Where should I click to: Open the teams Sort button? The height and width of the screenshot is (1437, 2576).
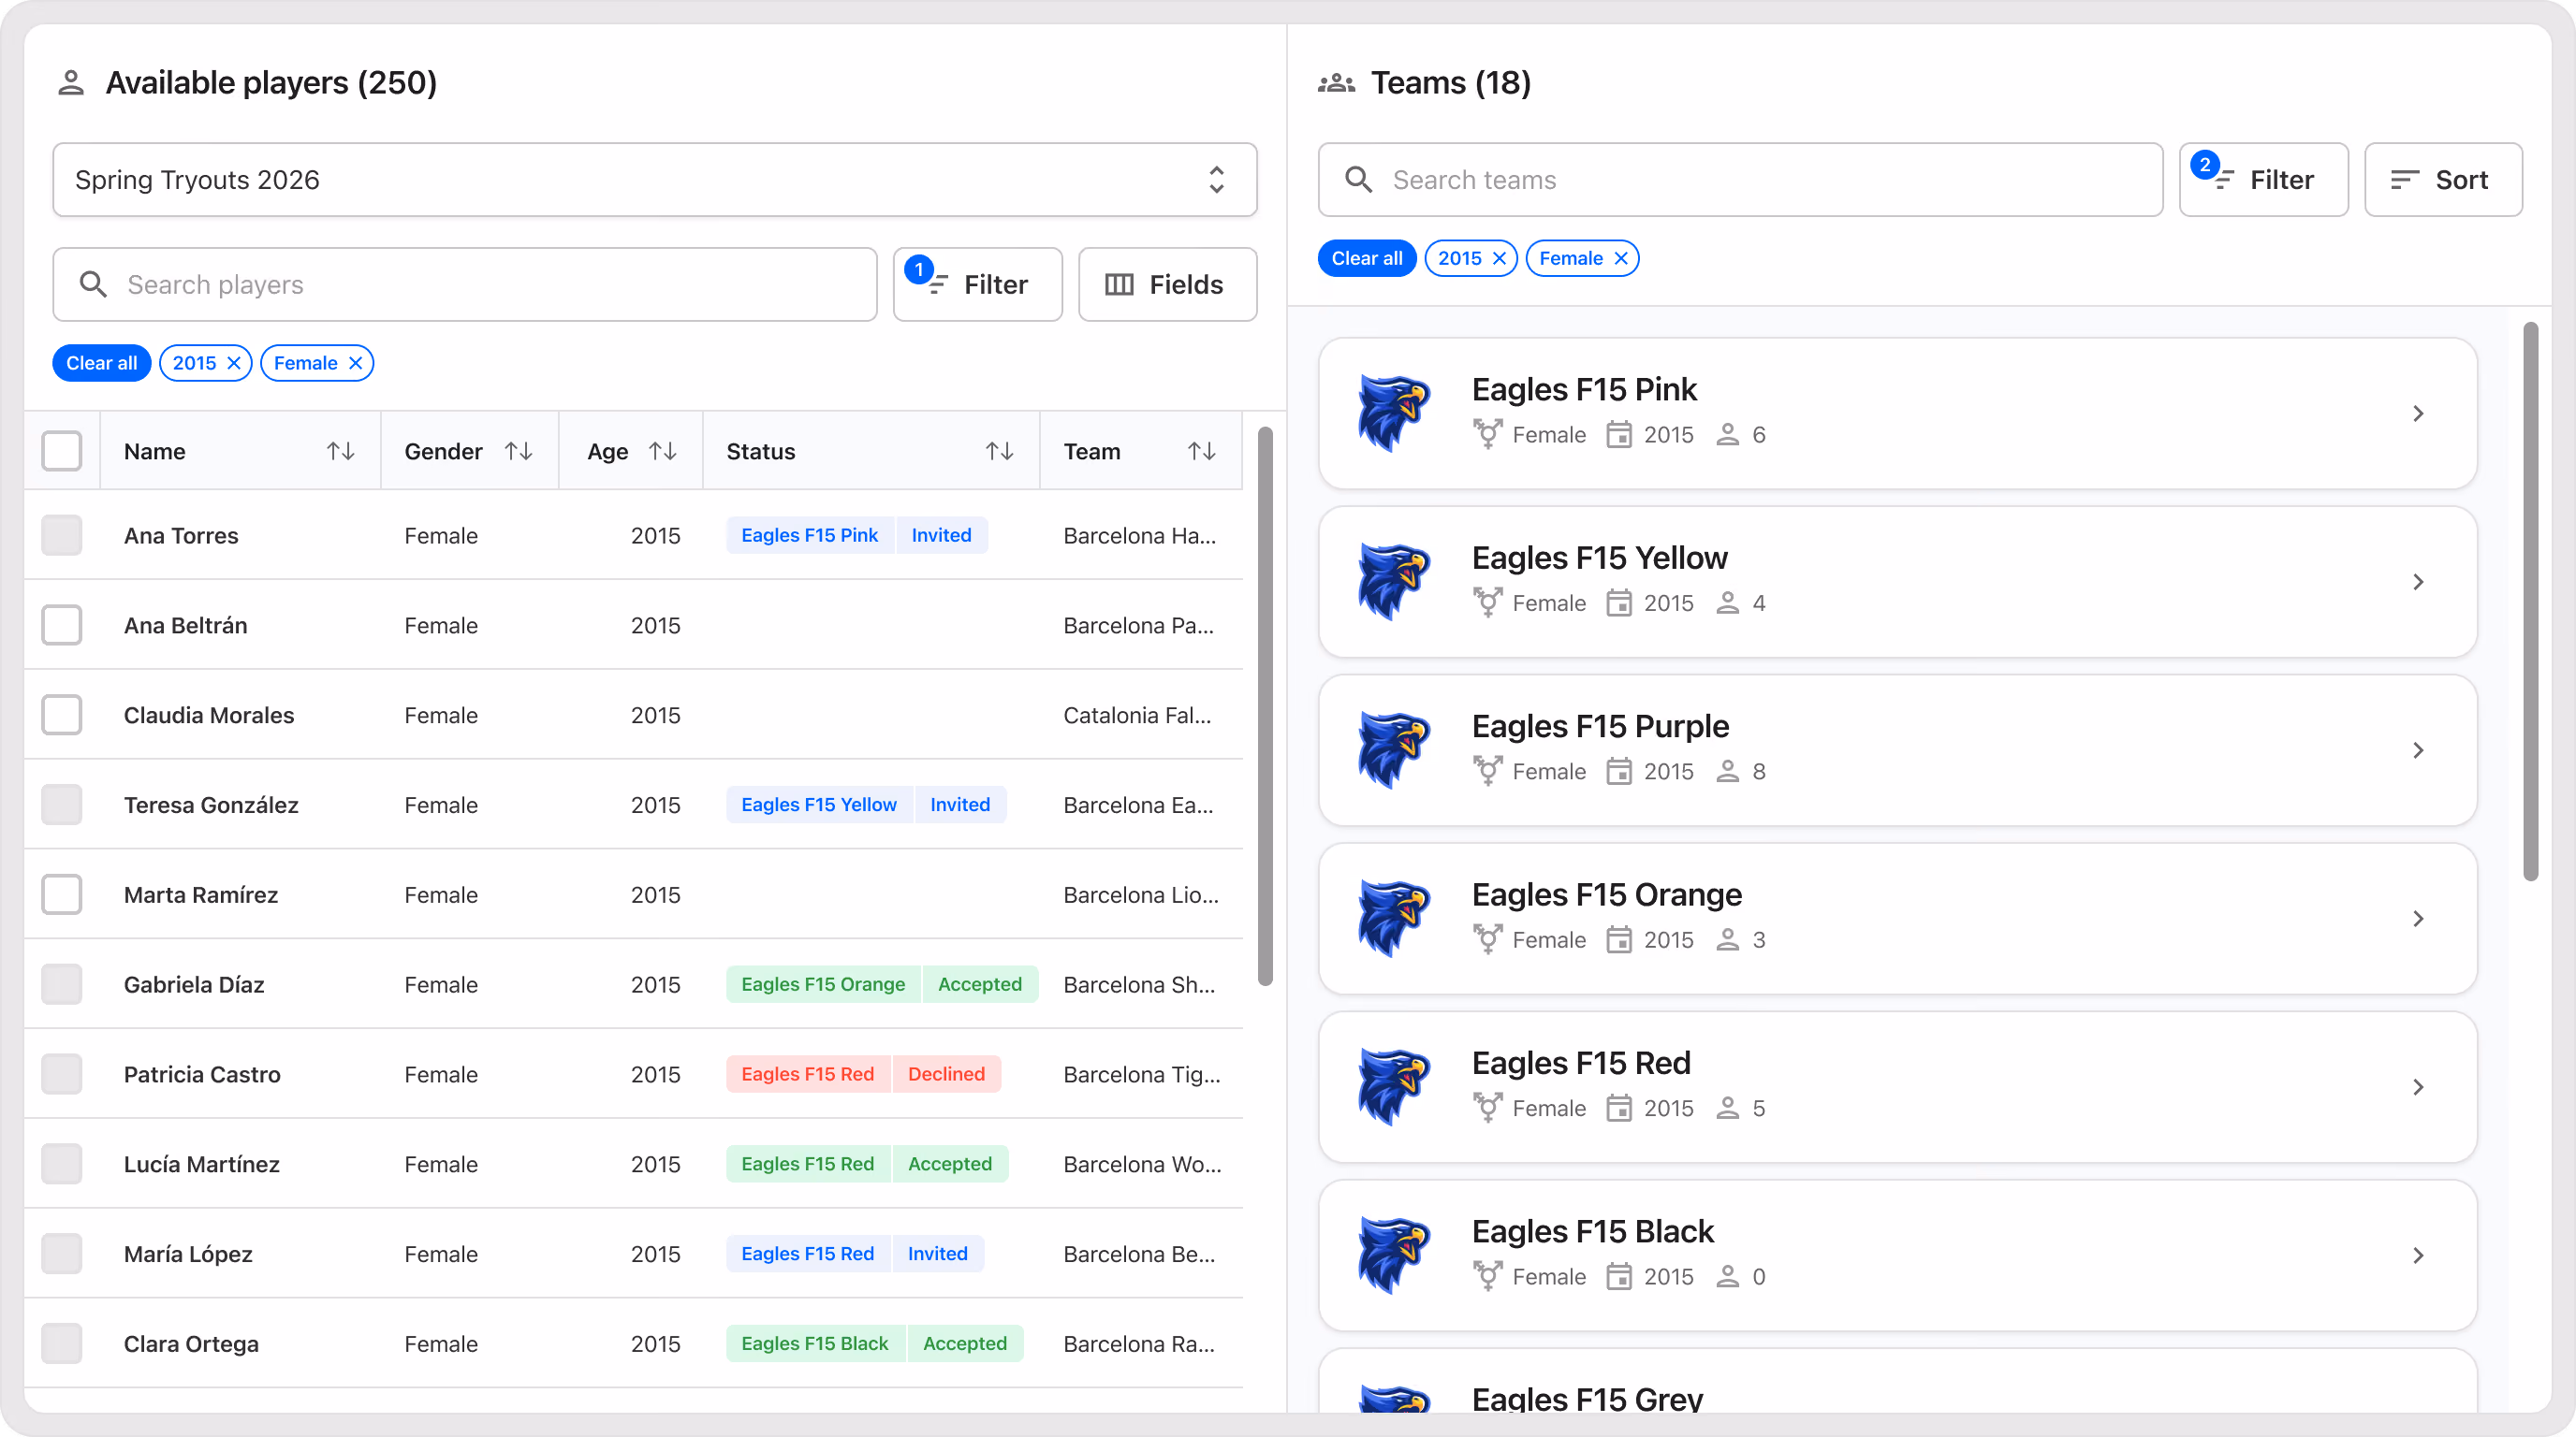2443,180
